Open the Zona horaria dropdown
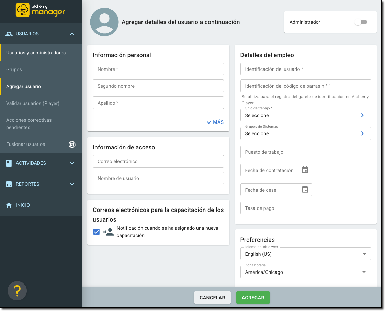385x311 pixels. pyautogui.click(x=306, y=272)
